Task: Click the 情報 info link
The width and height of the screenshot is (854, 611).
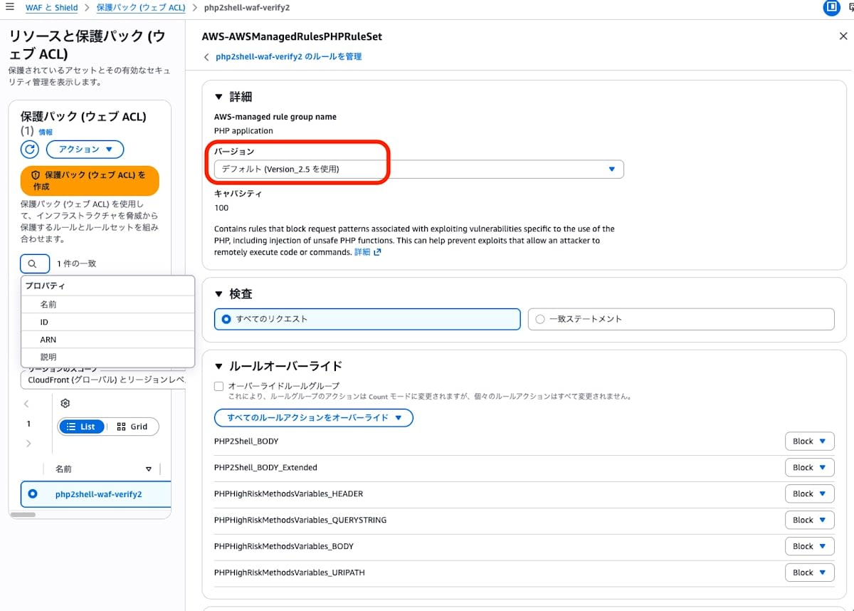Action: (x=46, y=132)
